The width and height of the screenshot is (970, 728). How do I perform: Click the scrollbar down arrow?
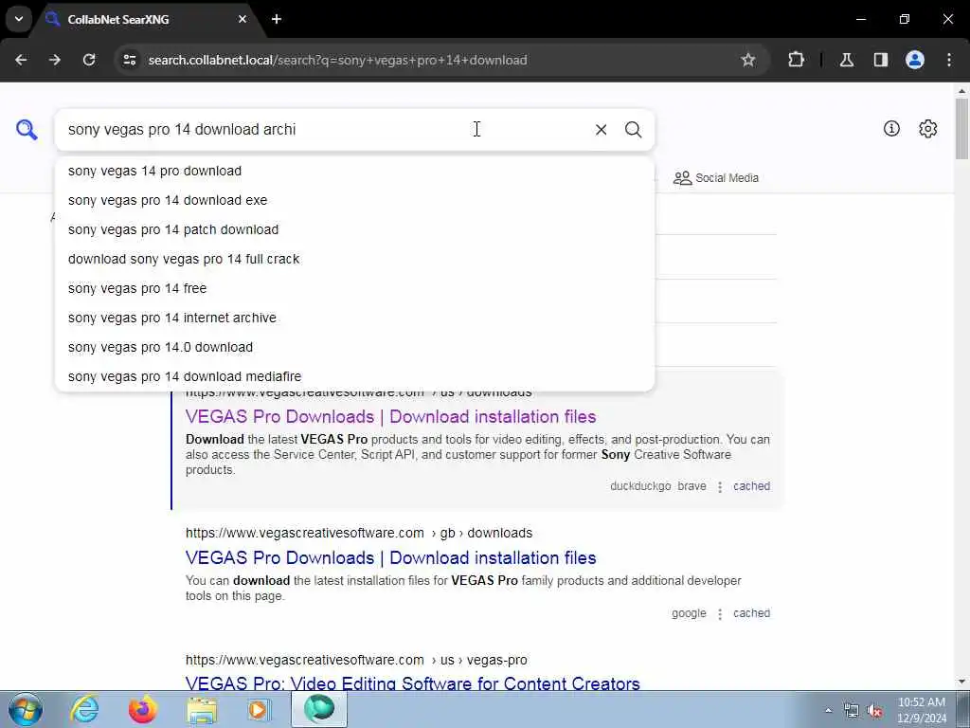(x=962, y=682)
